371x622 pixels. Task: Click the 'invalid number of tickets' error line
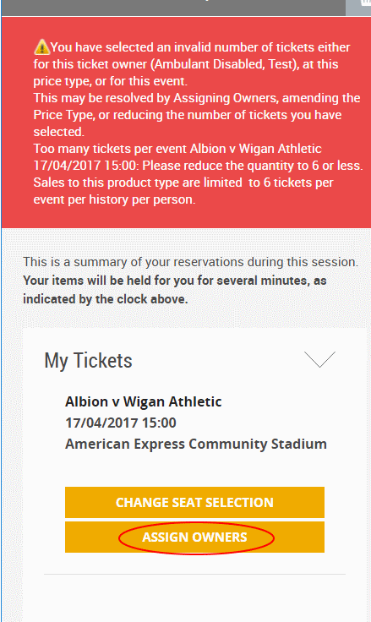tap(192, 47)
